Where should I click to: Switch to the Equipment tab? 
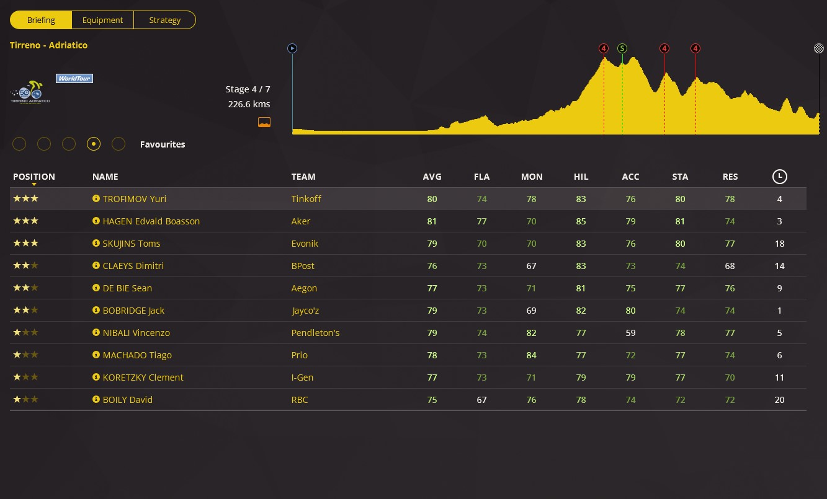tap(102, 20)
